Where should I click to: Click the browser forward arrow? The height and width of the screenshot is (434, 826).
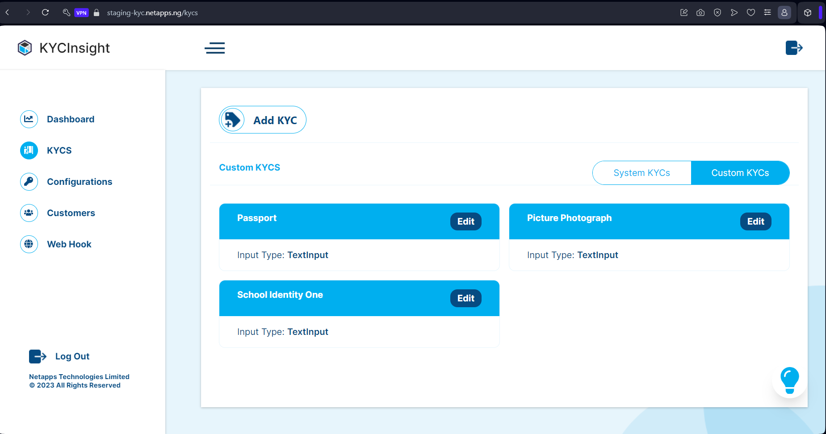click(28, 13)
